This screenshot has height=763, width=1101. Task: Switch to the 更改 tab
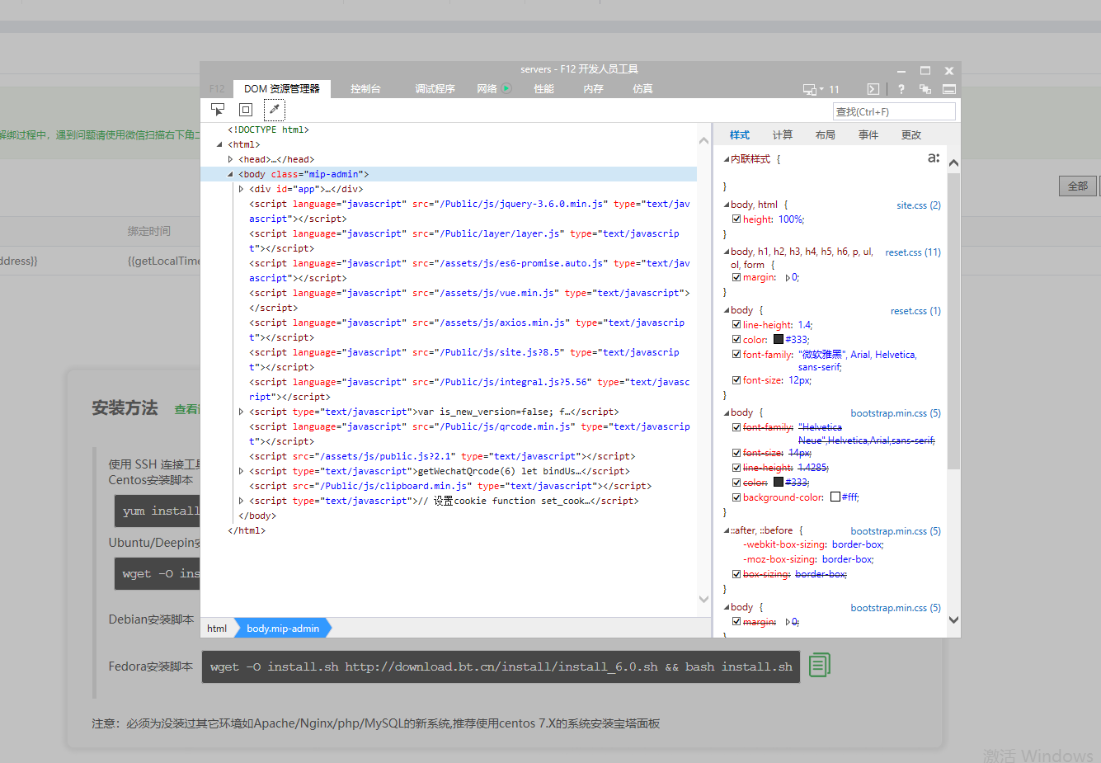pyautogui.click(x=911, y=135)
